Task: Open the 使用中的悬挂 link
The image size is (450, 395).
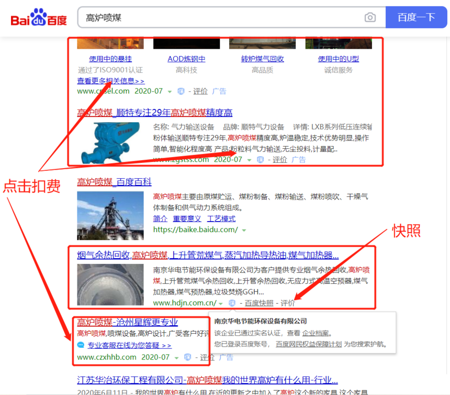Action: tap(110, 59)
